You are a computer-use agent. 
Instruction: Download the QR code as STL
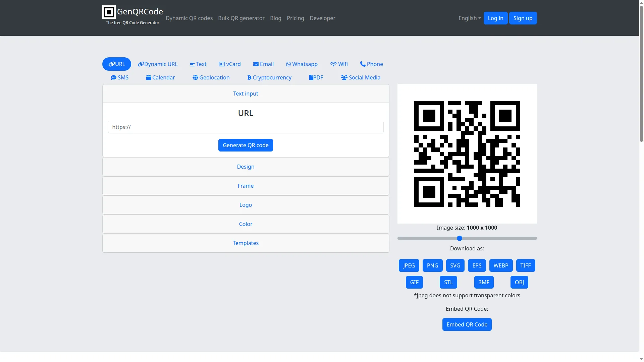(x=448, y=282)
